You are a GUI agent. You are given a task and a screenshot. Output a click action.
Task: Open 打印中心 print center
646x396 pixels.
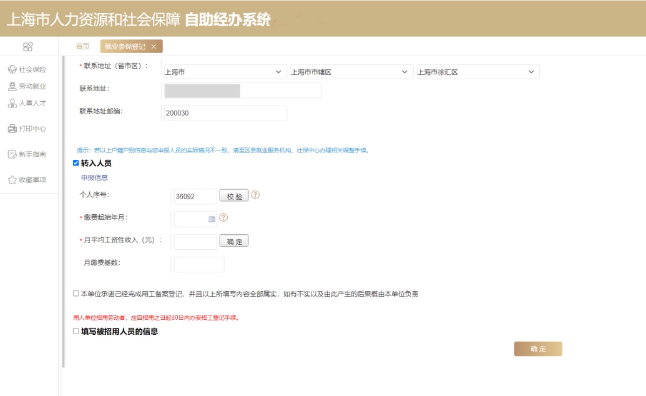(x=27, y=129)
